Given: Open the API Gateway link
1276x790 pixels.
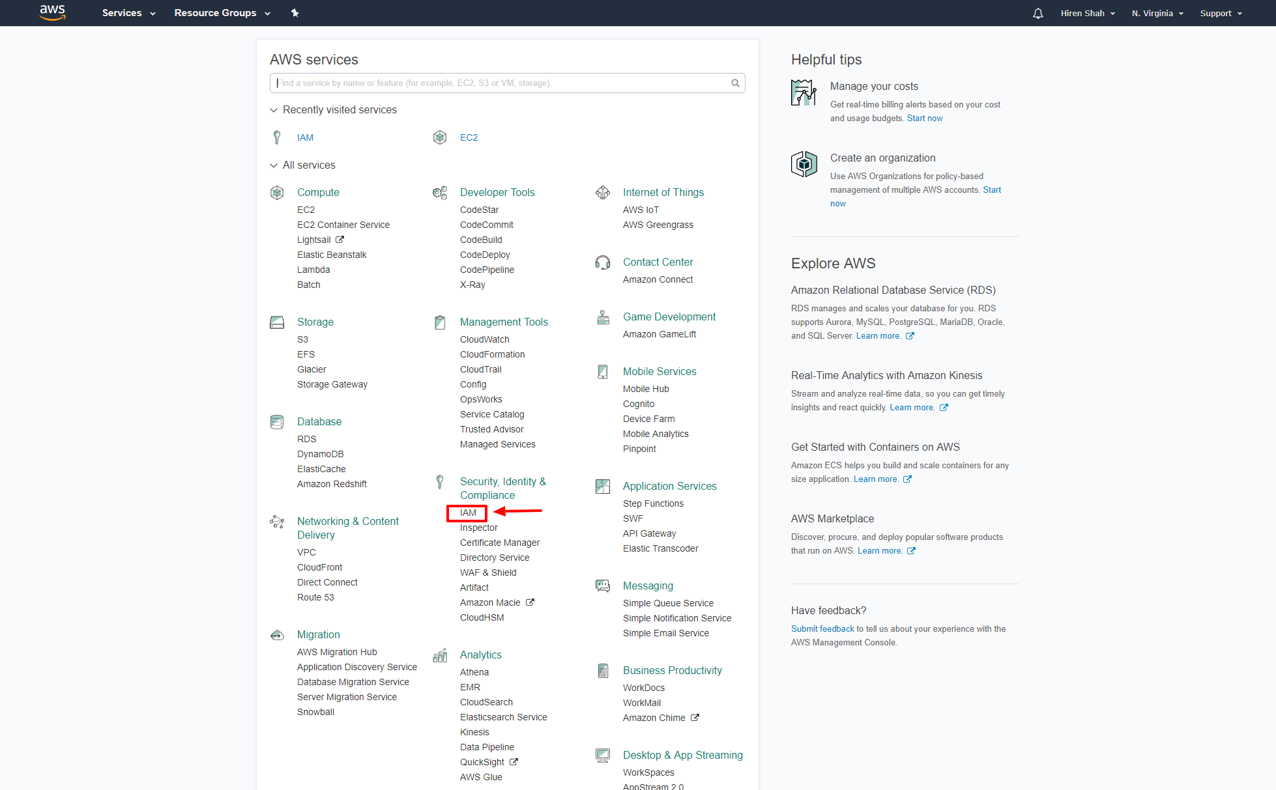Looking at the screenshot, I should point(649,533).
